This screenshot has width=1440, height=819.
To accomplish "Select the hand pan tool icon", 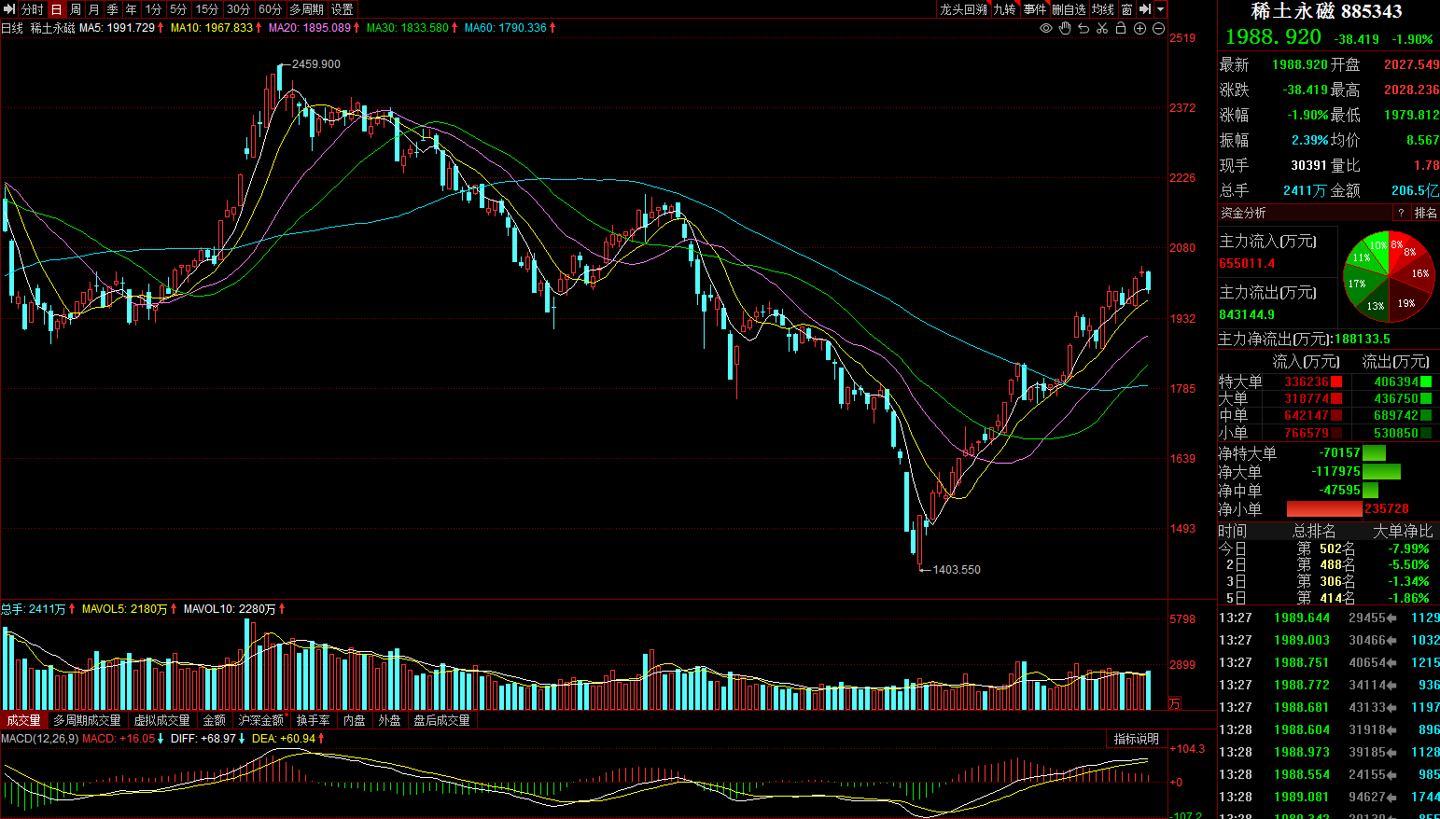I will (x=1065, y=28).
